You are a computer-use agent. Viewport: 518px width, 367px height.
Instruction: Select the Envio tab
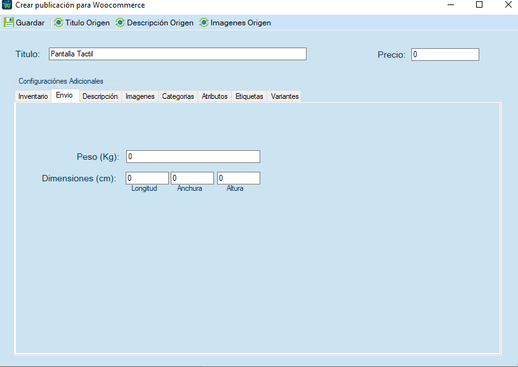point(64,95)
